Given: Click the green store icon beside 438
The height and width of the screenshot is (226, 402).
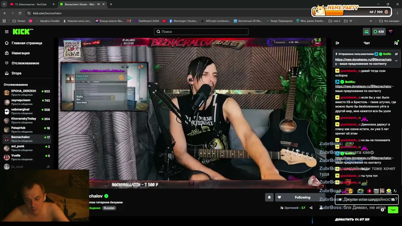Looking at the screenshot, I should (x=367, y=32).
